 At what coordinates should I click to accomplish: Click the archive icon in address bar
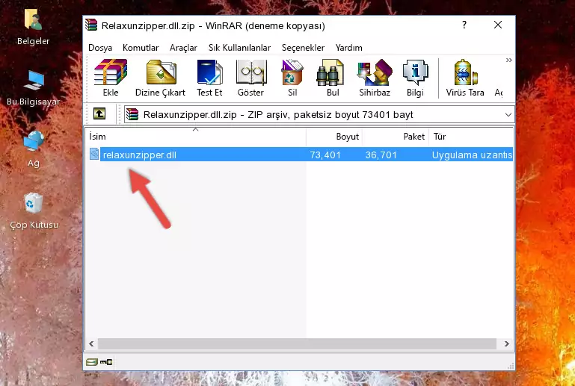tap(132, 115)
